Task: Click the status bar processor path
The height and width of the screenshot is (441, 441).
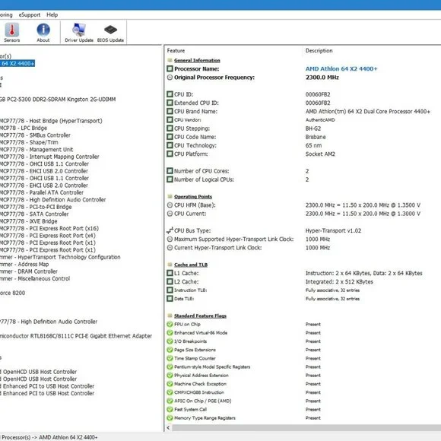Action: tap(49, 437)
